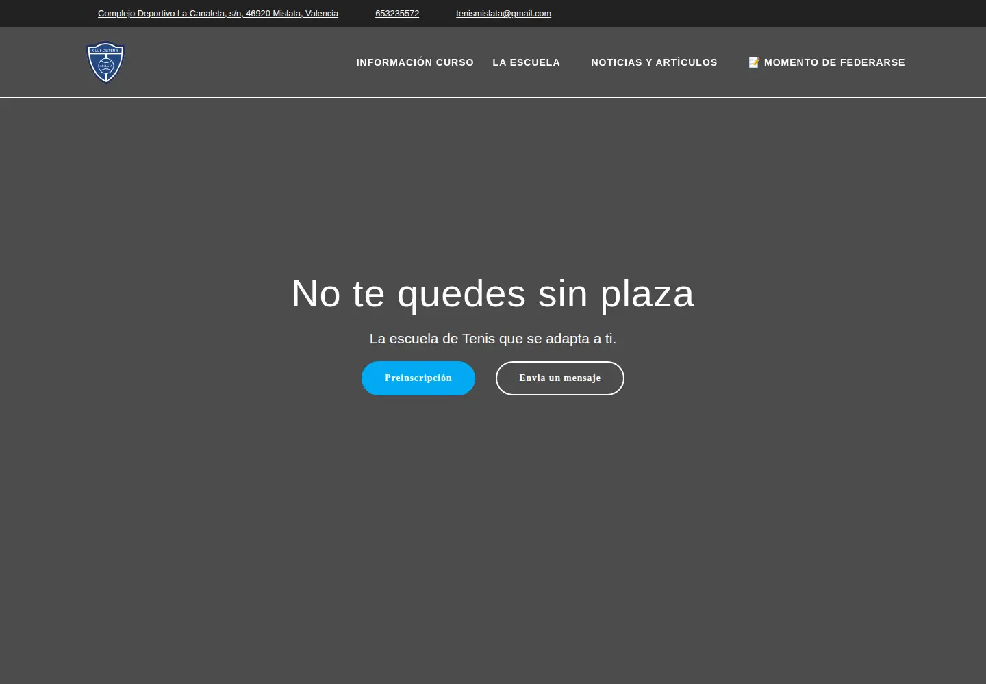This screenshot has width=986, height=684.
Task: Click the word 'Tenis' in the subtitle
Action: click(x=479, y=339)
